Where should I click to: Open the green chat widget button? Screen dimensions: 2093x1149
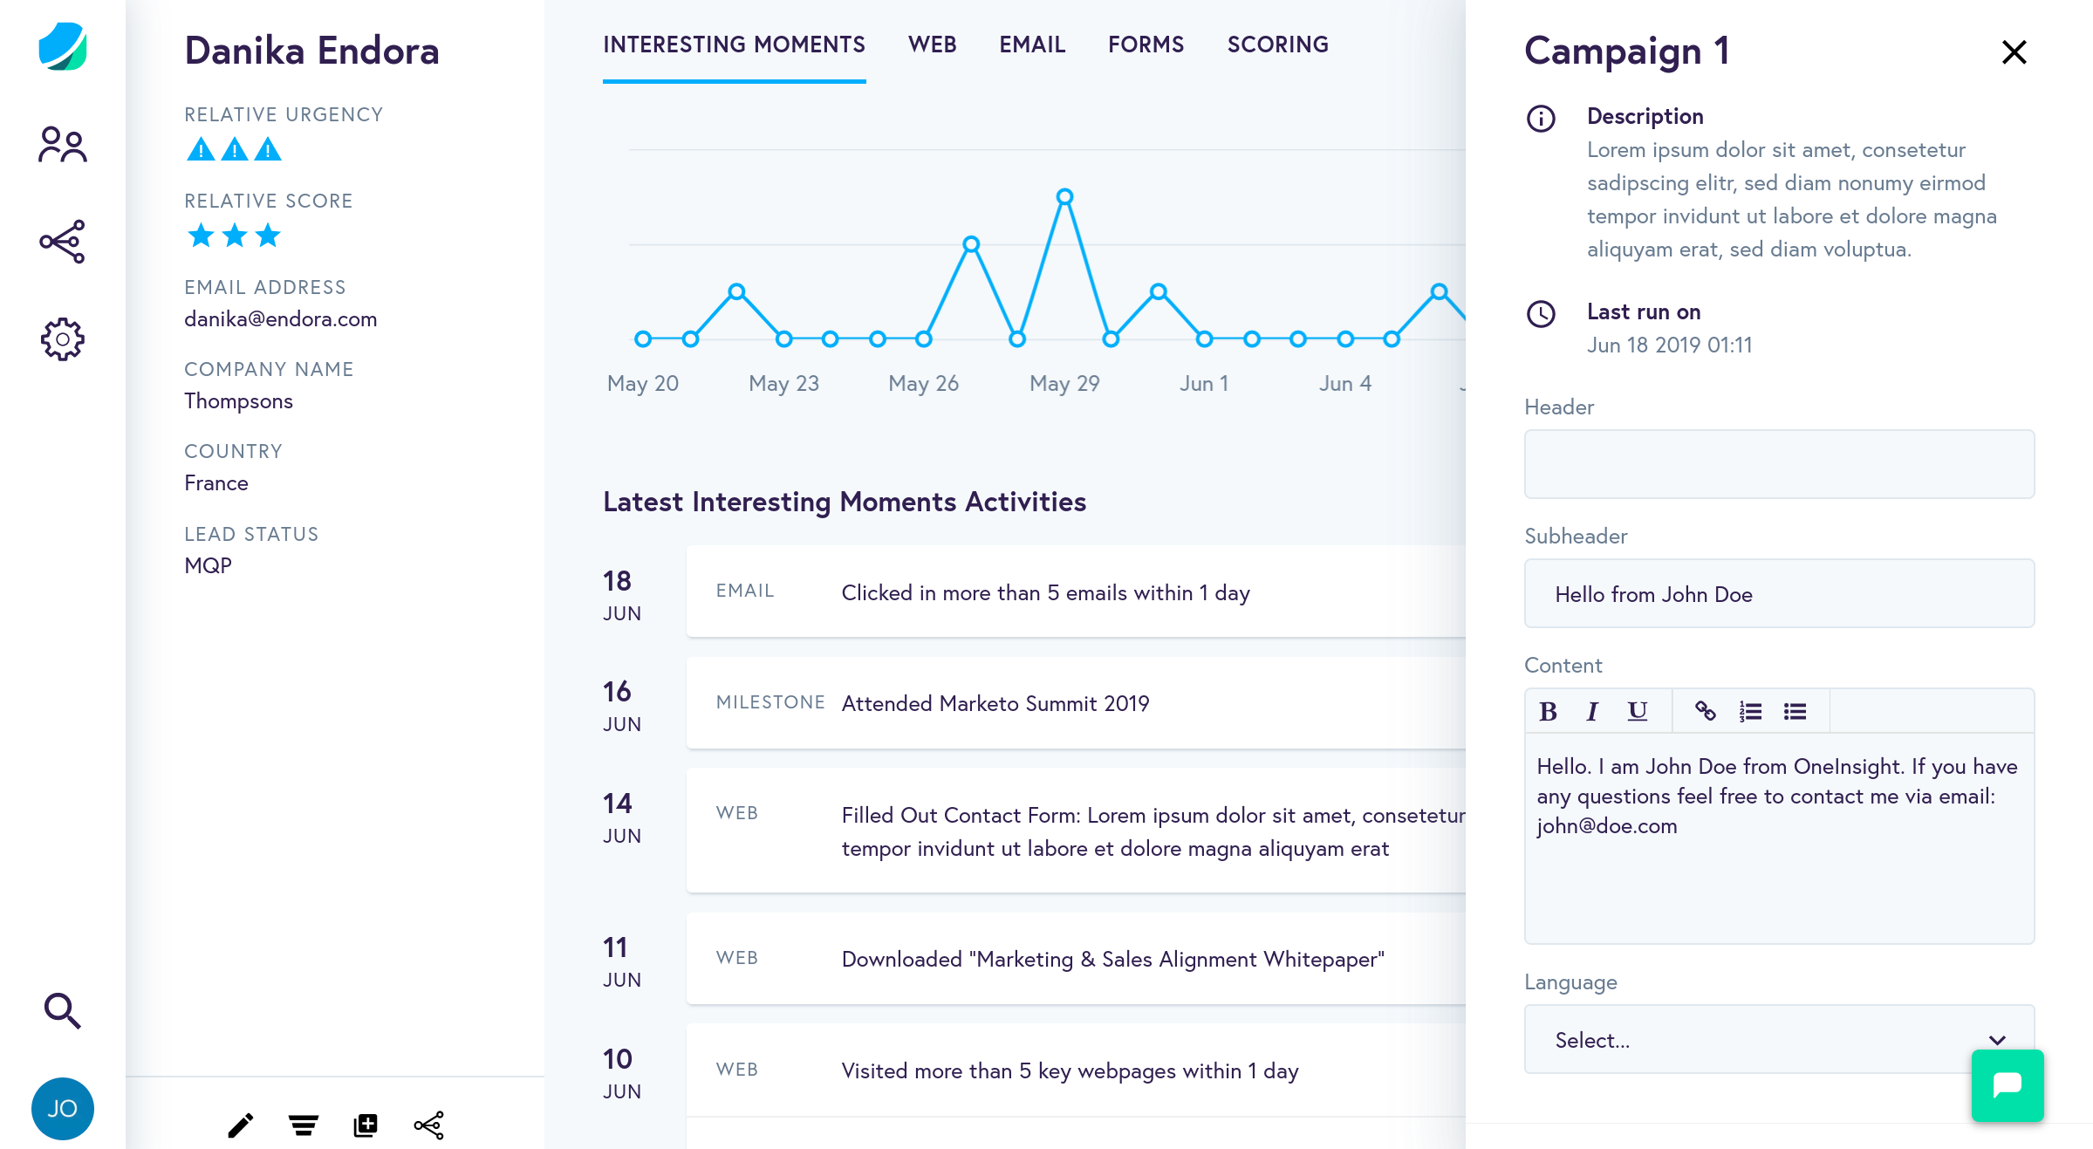[2007, 1085]
